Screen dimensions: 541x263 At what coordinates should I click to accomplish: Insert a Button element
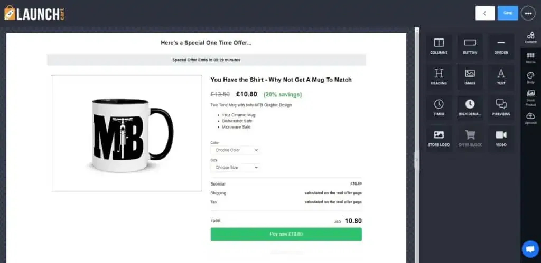[470, 46]
